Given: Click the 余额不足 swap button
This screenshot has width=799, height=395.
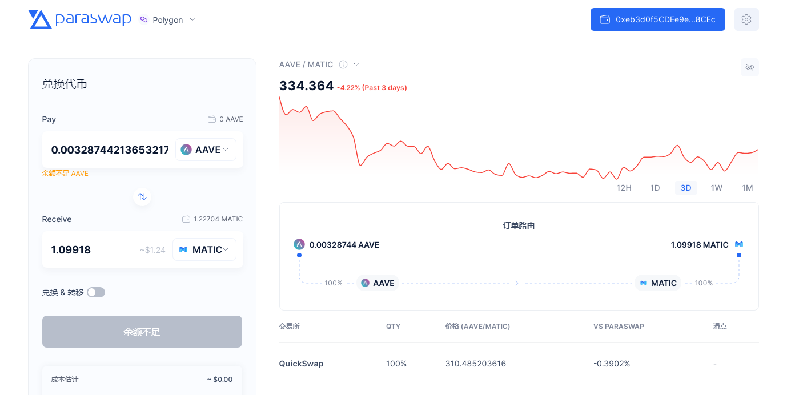Looking at the screenshot, I should pyautogui.click(x=142, y=332).
